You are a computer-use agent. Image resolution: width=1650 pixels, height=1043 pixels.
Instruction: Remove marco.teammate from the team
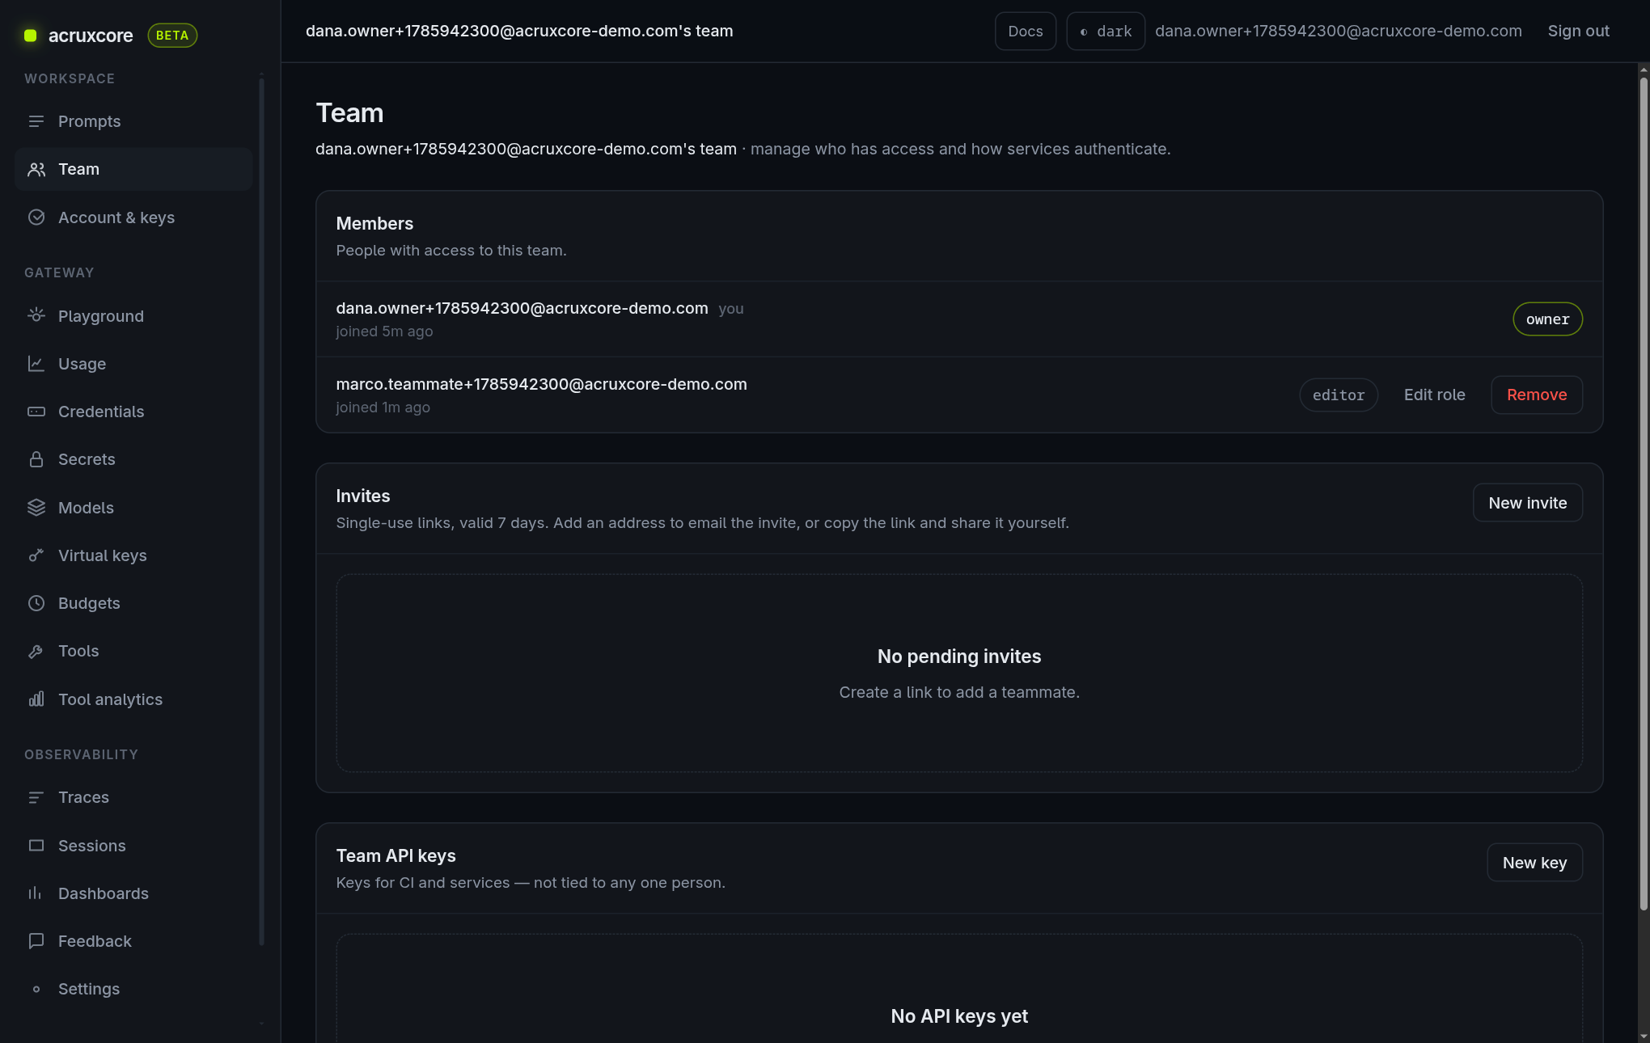[1536, 395]
